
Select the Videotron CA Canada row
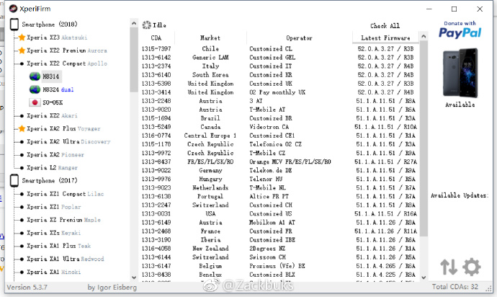pyautogui.click(x=279, y=127)
